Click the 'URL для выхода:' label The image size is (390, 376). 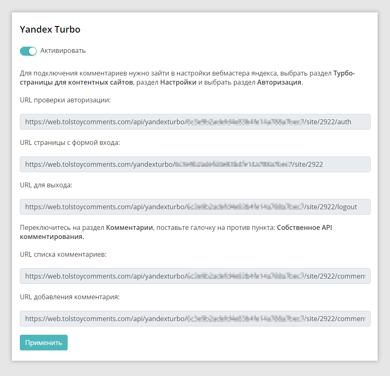(x=46, y=185)
